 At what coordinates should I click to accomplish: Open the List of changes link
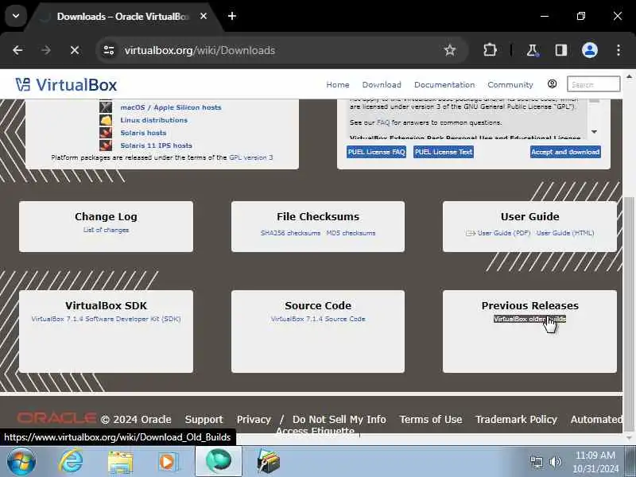[x=106, y=230]
